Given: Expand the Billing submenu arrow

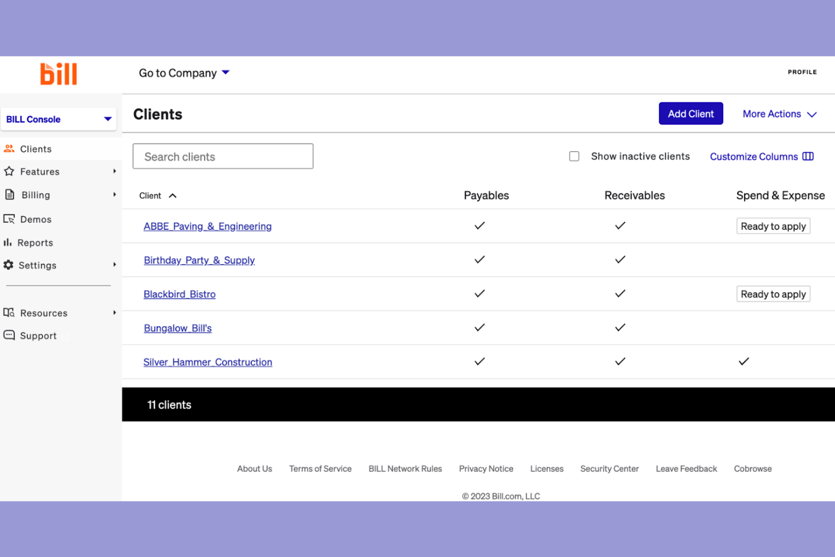Looking at the screenshot, I should (x=115, y=195).
